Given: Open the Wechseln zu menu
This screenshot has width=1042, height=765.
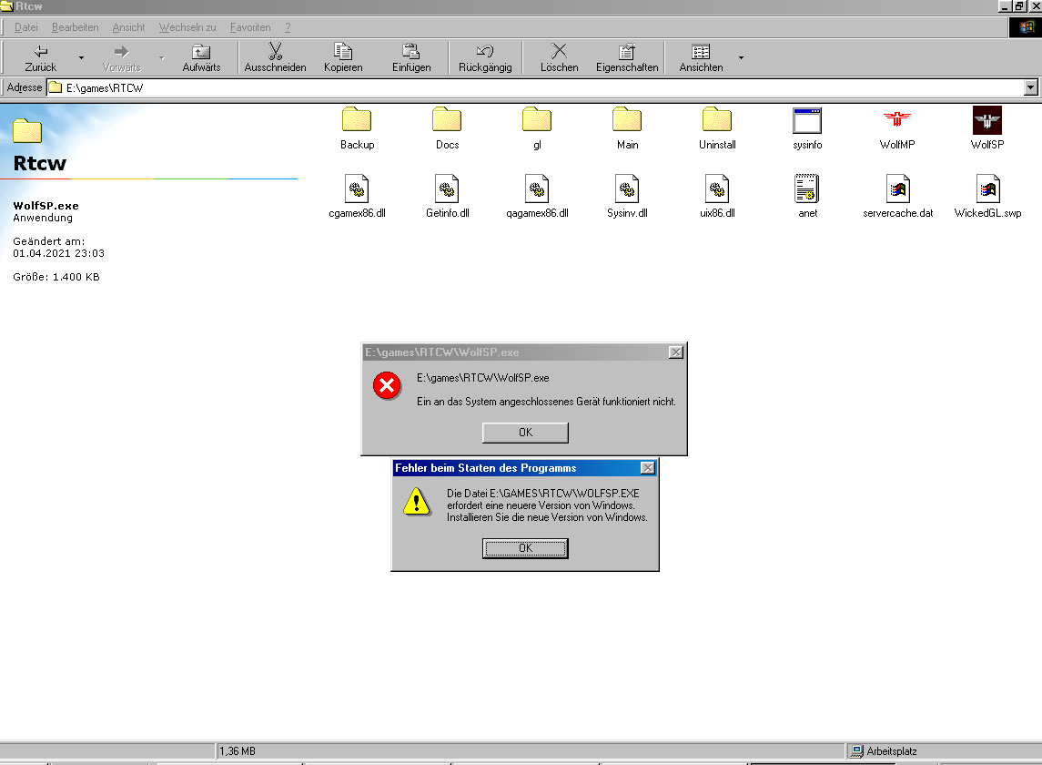Looking at the screenshot, I should [x=187, y=27].
